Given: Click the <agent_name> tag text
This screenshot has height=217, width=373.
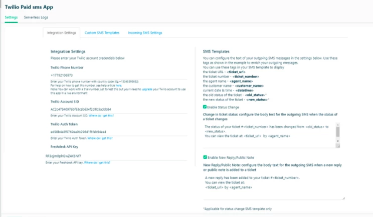Looking at the screenshot, I should [x=241, y=81].
